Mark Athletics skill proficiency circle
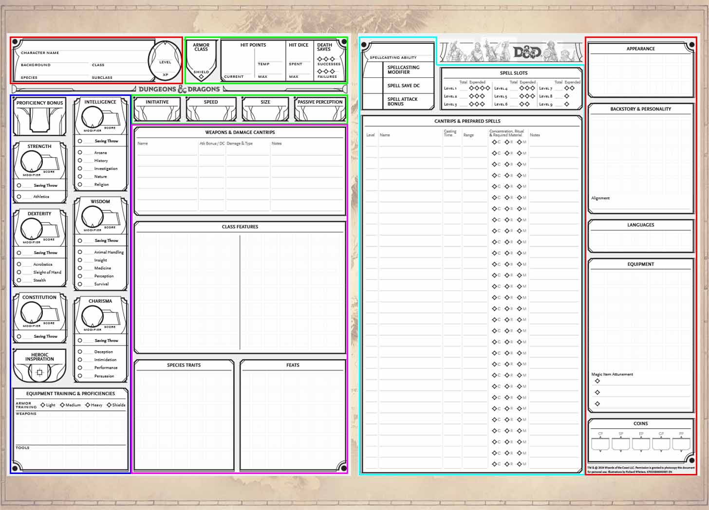The image size is (709, 510). 19,197
